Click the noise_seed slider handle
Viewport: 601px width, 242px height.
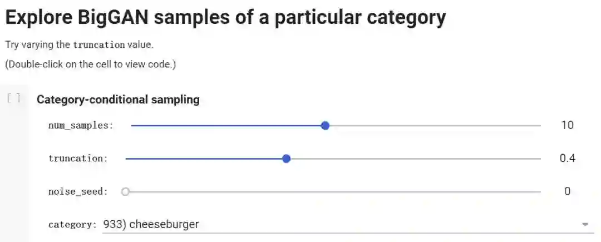(125, 191)
